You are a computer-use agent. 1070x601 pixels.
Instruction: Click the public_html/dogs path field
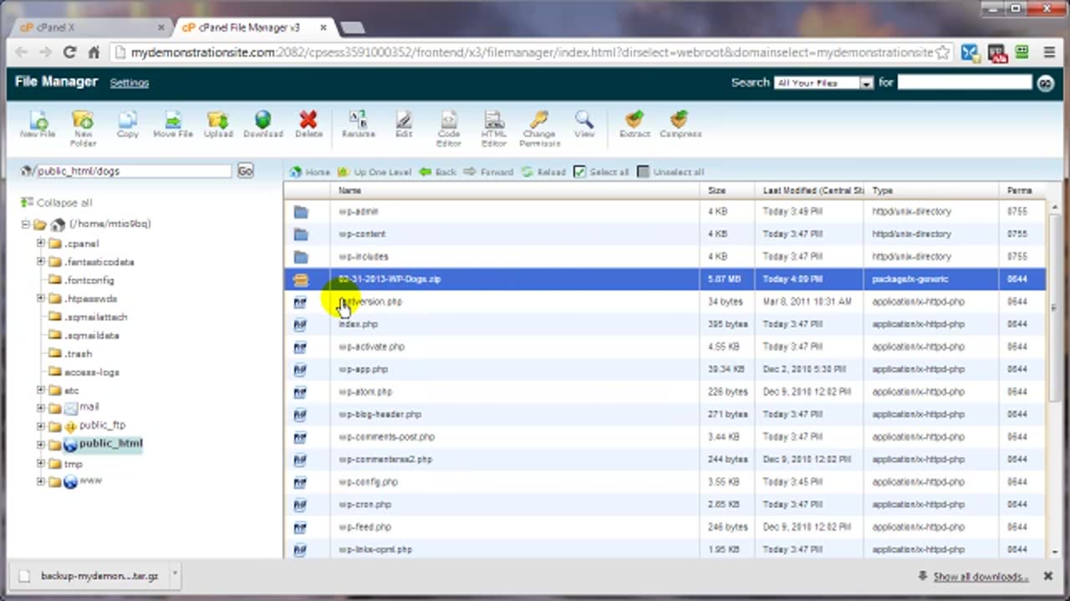click(x=132, y=170)
